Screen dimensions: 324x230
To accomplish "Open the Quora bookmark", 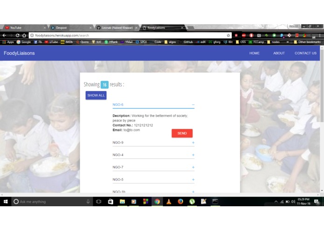I will [82, 42].
